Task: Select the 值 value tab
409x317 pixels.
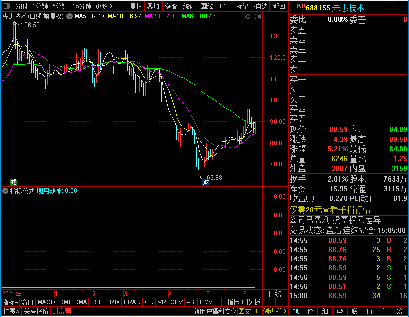Action: 369,311
